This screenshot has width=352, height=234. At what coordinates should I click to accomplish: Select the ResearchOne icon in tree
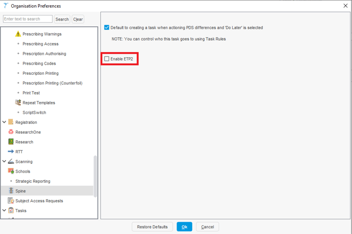pos(11,132)
